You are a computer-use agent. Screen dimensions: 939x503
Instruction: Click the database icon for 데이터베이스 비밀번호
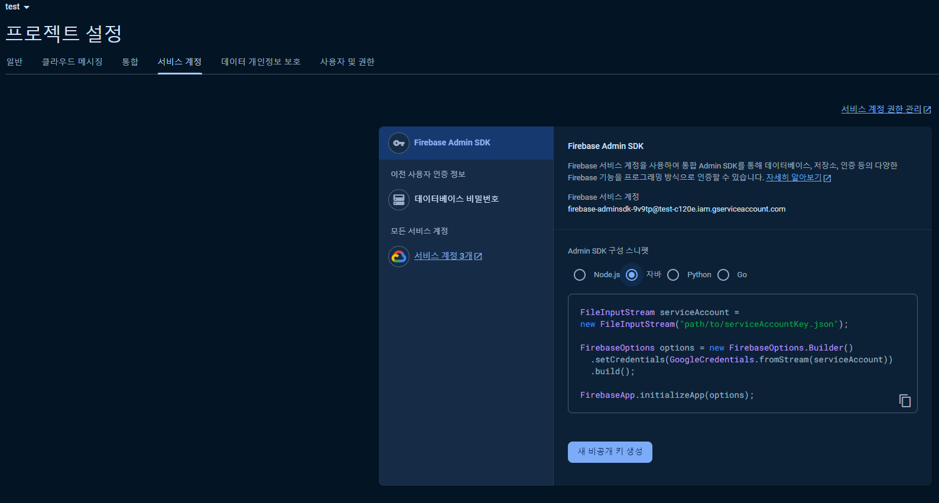click(x=399, y=200)
